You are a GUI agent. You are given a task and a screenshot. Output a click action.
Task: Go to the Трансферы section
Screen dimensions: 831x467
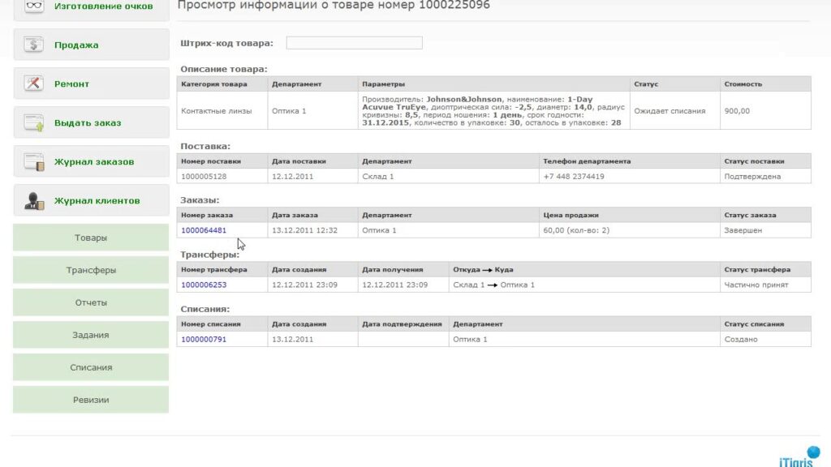coord(91,270)
